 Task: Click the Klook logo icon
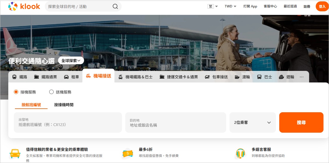[x=13, y=6]
